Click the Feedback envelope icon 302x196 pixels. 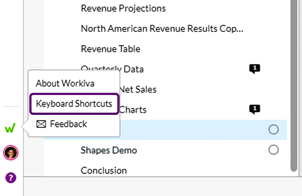coord(41,124)
